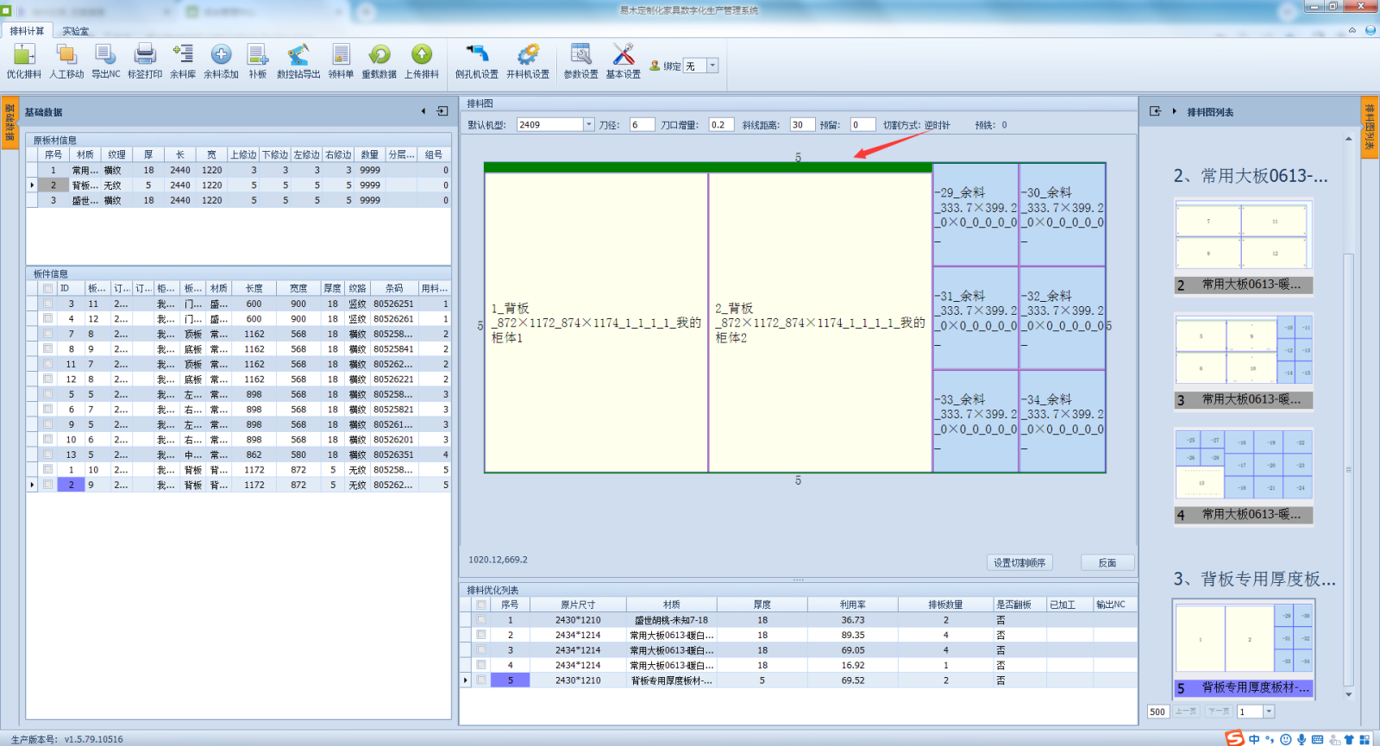Image resolution: width=1380 pixels, height=746 pixels.
Task: Open 标签打印 label printing
Action: [145, 61]
